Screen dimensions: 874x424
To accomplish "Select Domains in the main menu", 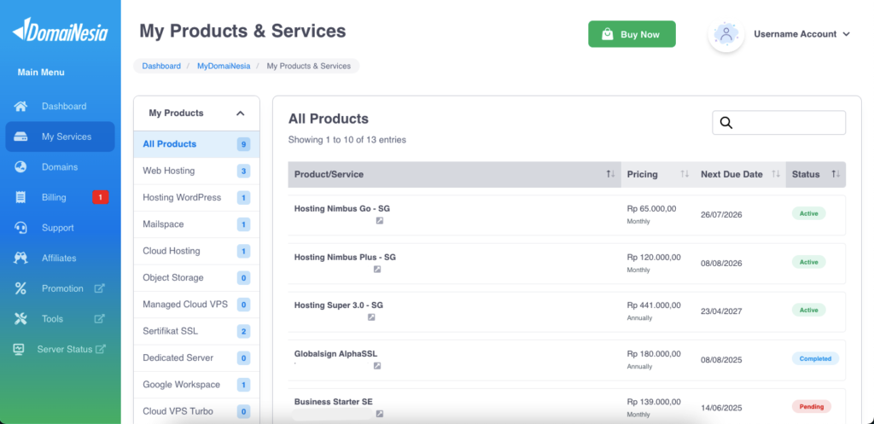I will pos(61,167).
